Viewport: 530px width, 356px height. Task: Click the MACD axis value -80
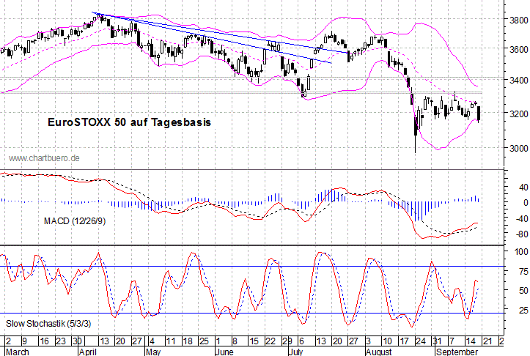pyautogui.click(x=521, y=234)
